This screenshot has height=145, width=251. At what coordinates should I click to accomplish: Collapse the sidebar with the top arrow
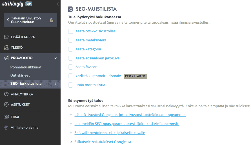click(58, 4)
